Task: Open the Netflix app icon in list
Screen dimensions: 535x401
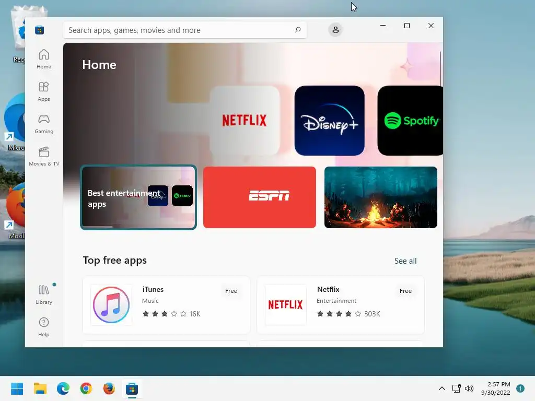Action: pyautogui.click(x=286, y=305)
